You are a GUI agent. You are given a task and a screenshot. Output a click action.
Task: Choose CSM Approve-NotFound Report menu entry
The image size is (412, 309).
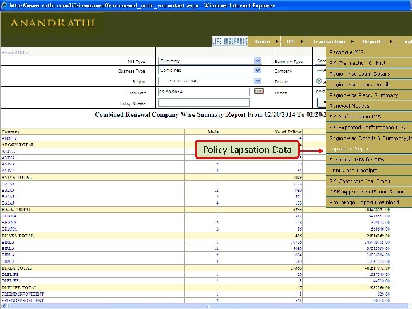pos(369,192)
